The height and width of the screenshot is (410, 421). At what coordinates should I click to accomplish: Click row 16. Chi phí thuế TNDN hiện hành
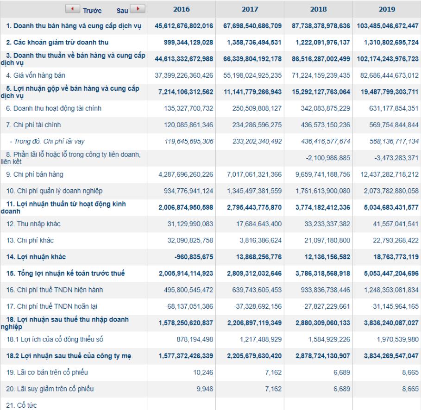click(x=210, y=290)
